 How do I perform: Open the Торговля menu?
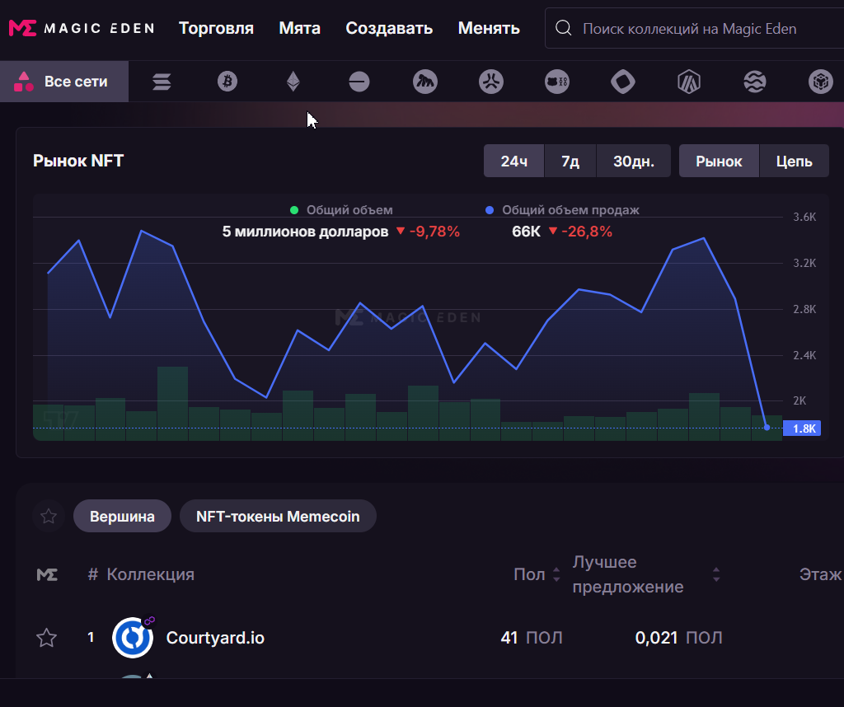216,28
